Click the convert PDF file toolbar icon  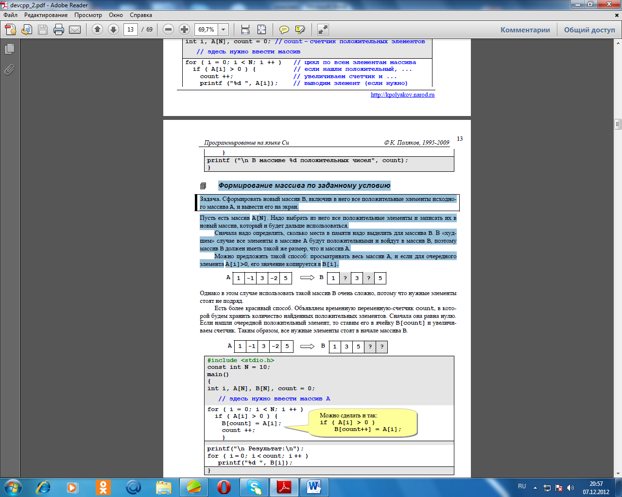point(27,30)
